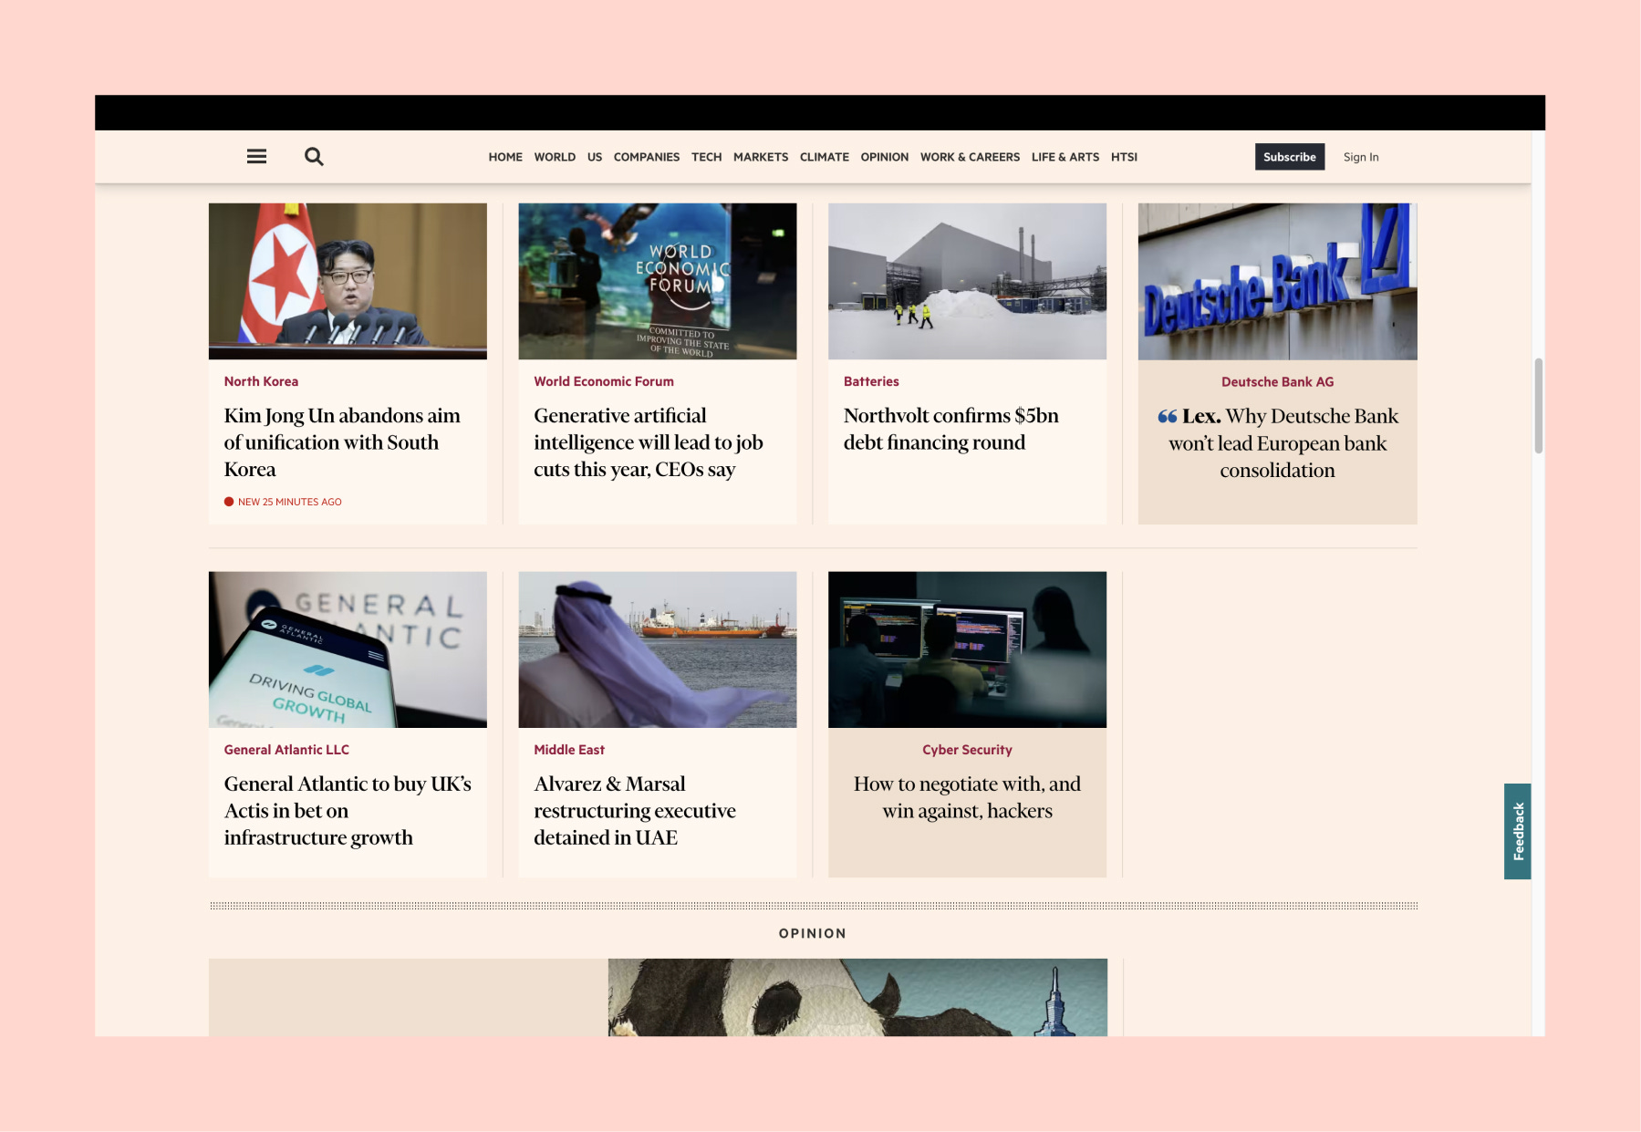Click the General Atlantic LLC topic link
This screenshot has width=1641, height=1132.
(x=286, y=750)
